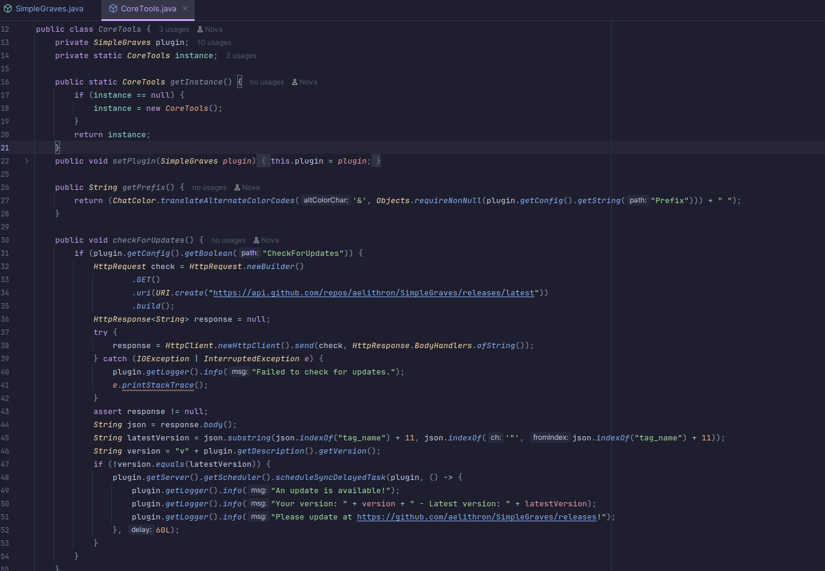
Task: Show 3 usages of CoreTools class
Action: pos(174,29)
